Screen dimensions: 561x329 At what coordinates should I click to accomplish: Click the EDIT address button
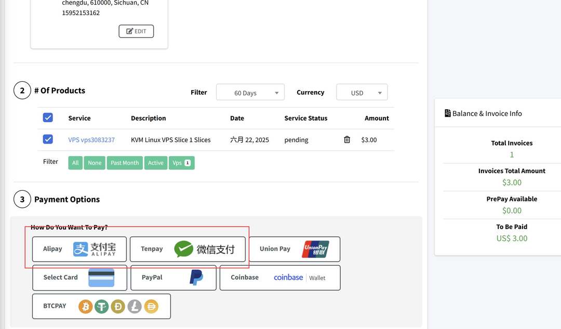136,31
